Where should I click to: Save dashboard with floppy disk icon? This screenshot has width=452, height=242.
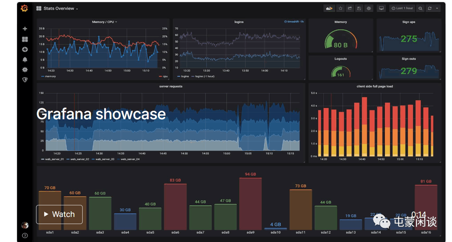[x=359, y=8]
